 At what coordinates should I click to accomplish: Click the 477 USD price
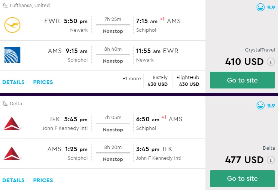244,160
